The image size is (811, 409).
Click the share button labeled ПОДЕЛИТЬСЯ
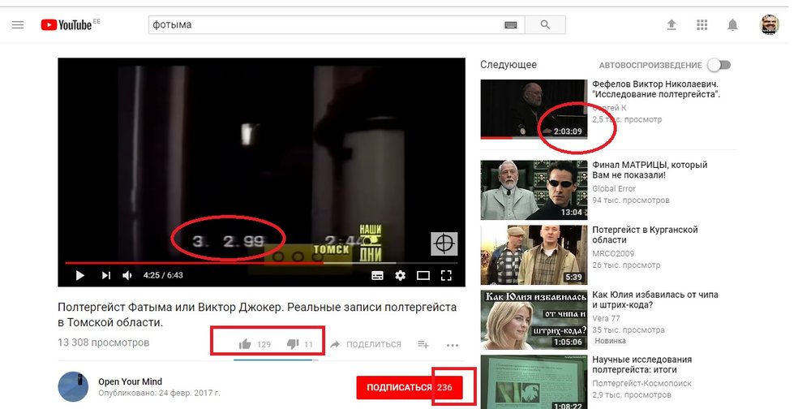click(366, 344)
